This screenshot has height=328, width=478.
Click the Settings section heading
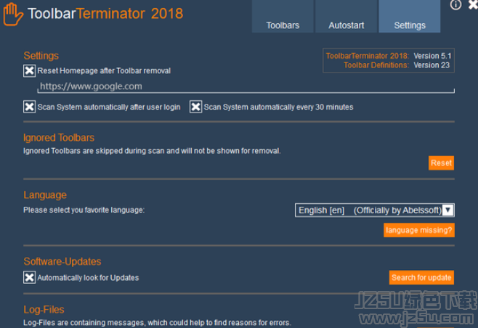(41, 56)
